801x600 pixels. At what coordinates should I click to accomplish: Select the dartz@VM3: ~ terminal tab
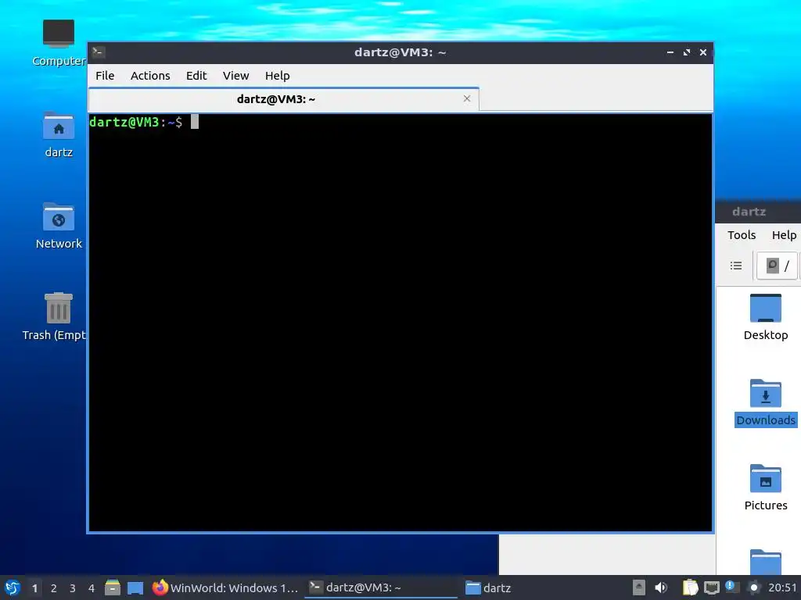click(276, 99)
